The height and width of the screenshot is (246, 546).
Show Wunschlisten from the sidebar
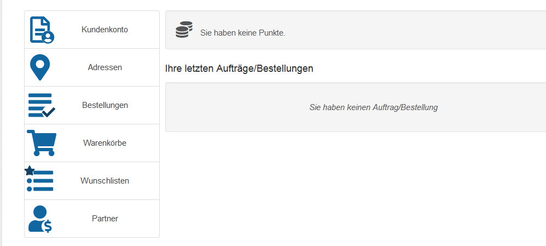(104, 181)
